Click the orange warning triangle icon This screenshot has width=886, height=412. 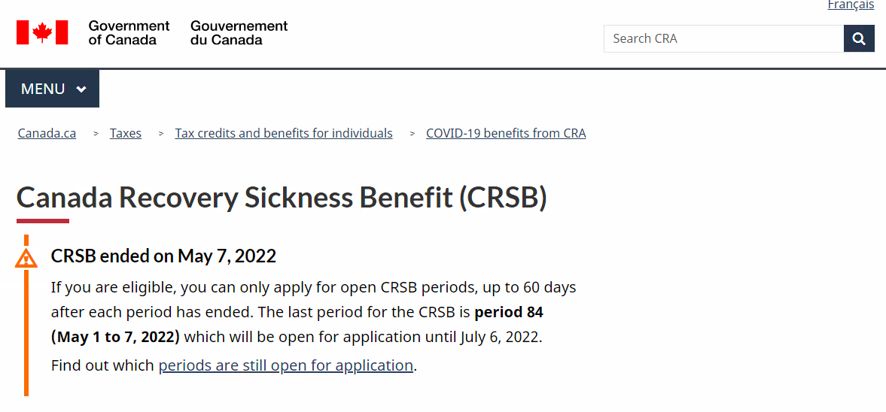pos(26,259)
